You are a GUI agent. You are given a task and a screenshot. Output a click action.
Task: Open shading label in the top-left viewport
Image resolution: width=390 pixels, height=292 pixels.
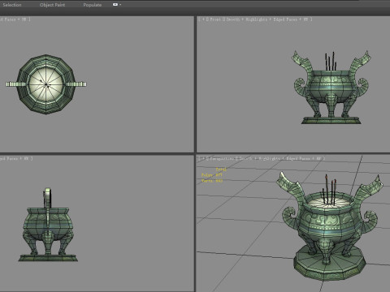coord(15,19)
